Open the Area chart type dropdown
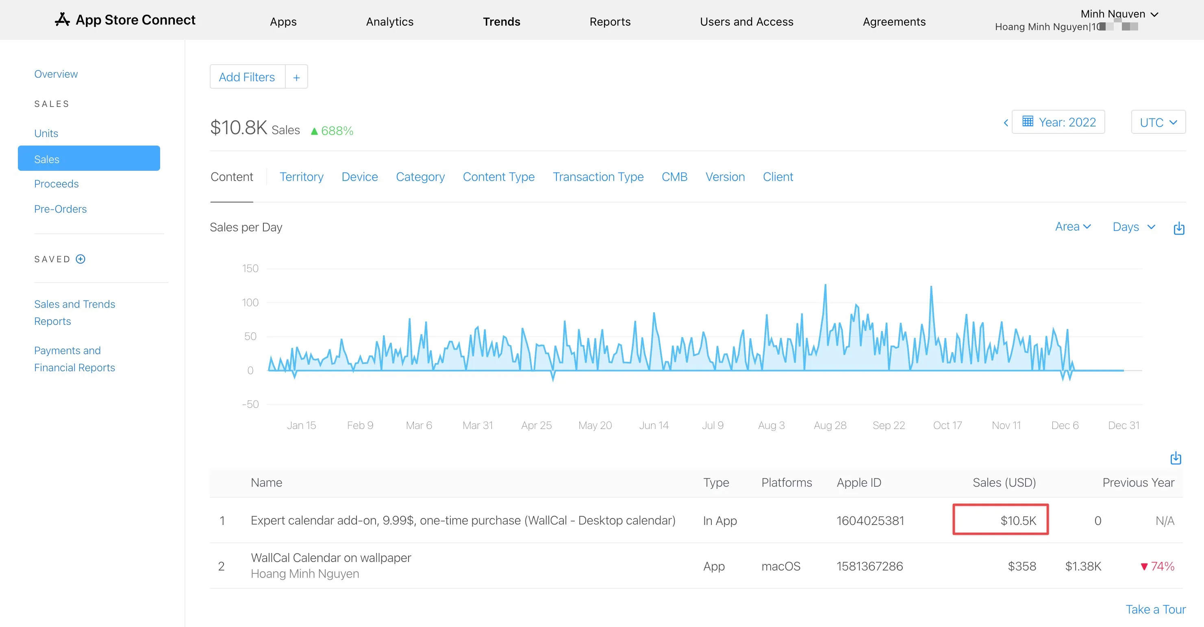This screenshot has height=627, width=1204. (x=1073, y=227)
